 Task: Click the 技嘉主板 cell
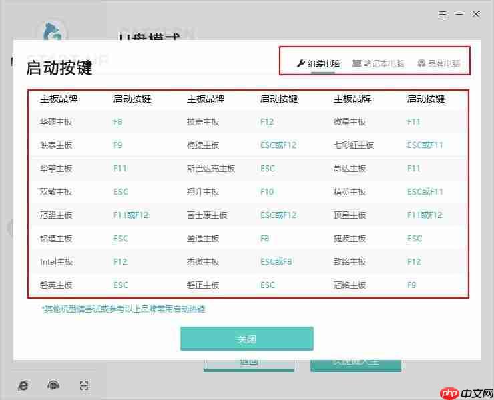pos(202,122)
